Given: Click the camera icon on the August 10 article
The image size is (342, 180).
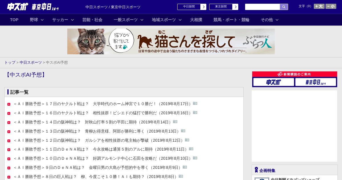Looking at the screenshot, I should point(195,158).
